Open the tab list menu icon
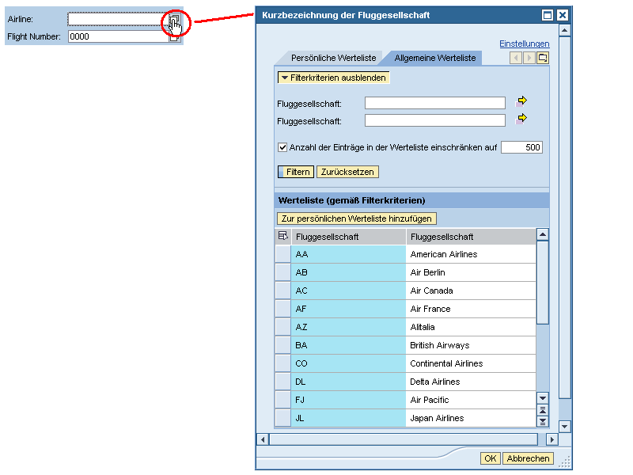633x475 pixels. click(543, 58)
